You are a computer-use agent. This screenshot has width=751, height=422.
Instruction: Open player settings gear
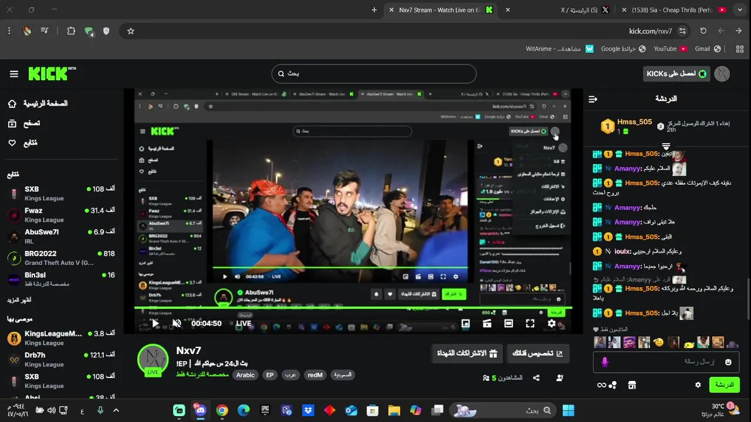552,323
